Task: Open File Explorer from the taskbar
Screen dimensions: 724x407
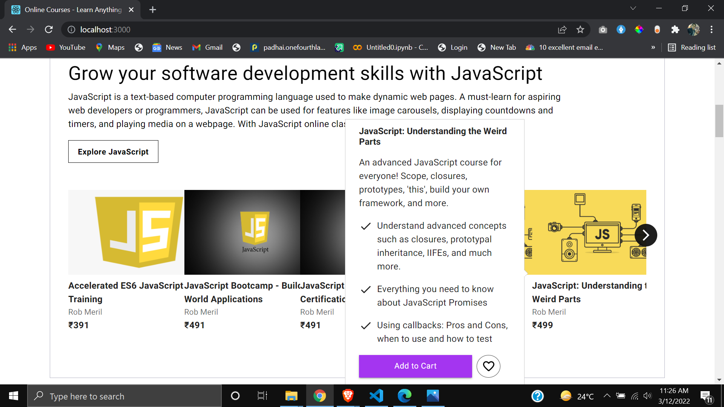Action: pyautogui.click(x=291, y=396)
